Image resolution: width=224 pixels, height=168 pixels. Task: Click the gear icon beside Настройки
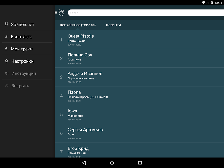click(7, 61)
